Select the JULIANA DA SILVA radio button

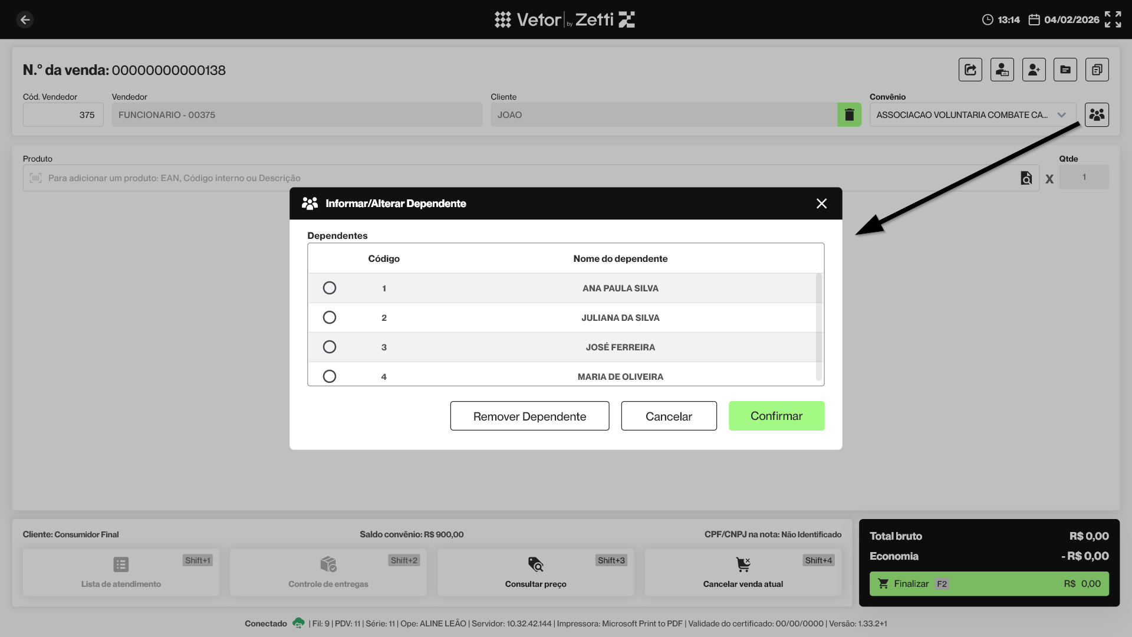click(x=330, y=317)
